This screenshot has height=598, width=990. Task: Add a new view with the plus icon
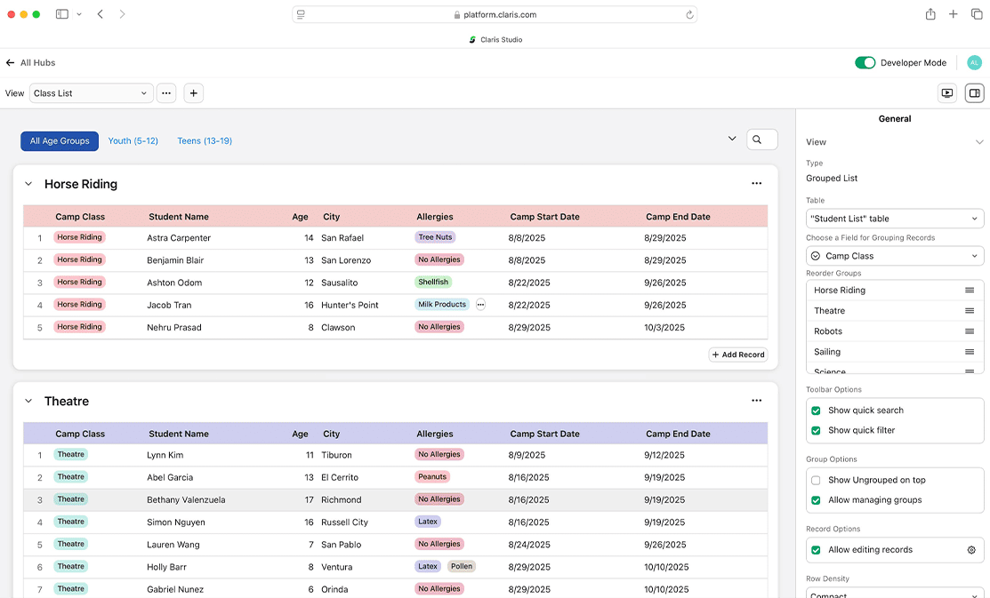[193, 92]
